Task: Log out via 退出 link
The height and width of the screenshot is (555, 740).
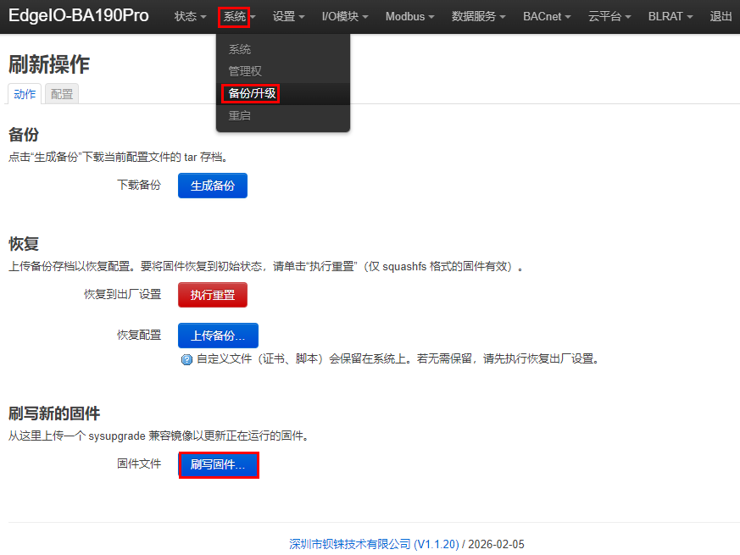Action: pyautogui.click(x=721, y=16)
